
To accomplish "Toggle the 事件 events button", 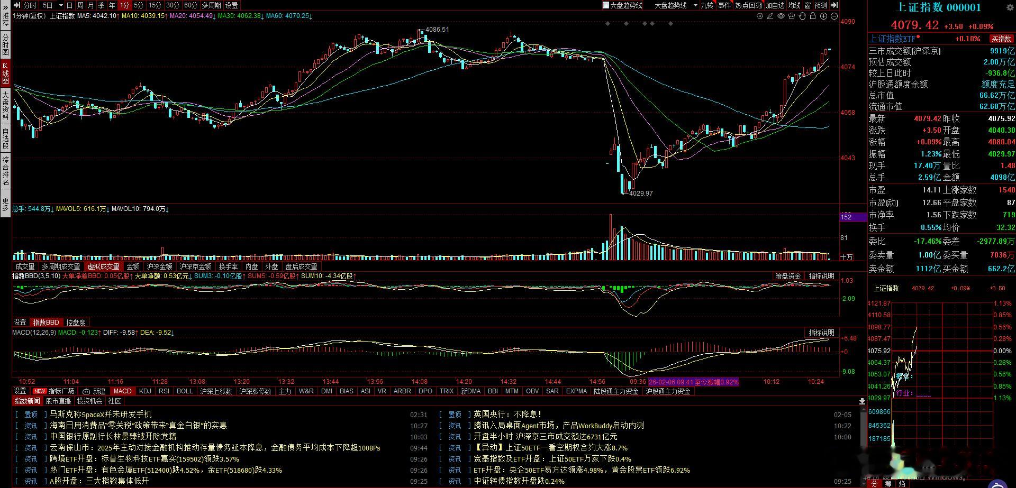I will tap(724, 5).
